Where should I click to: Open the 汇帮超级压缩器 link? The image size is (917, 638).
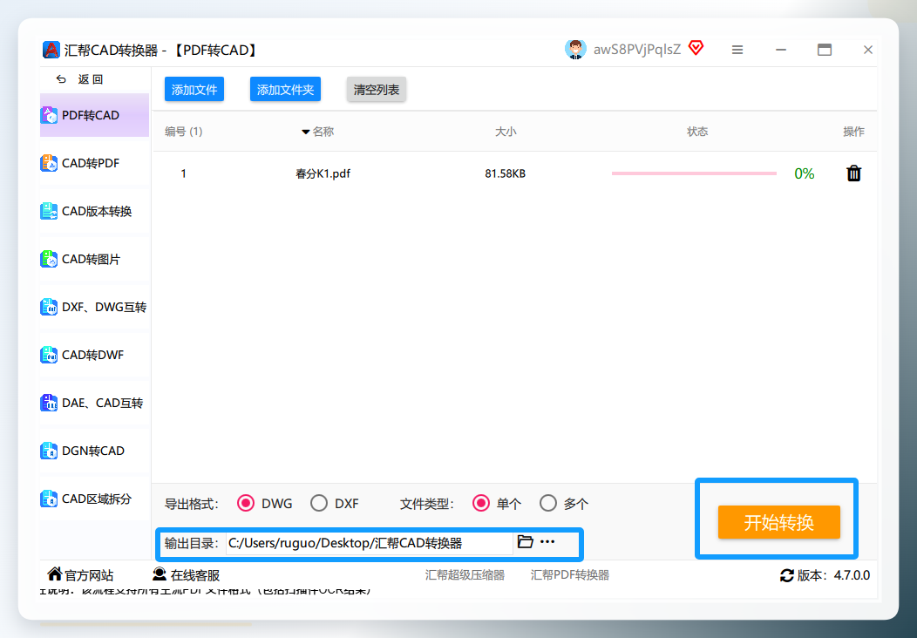click(x=465, y=575)
